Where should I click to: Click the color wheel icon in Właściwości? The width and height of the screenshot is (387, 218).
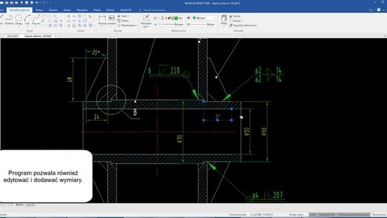coord(189,18)
